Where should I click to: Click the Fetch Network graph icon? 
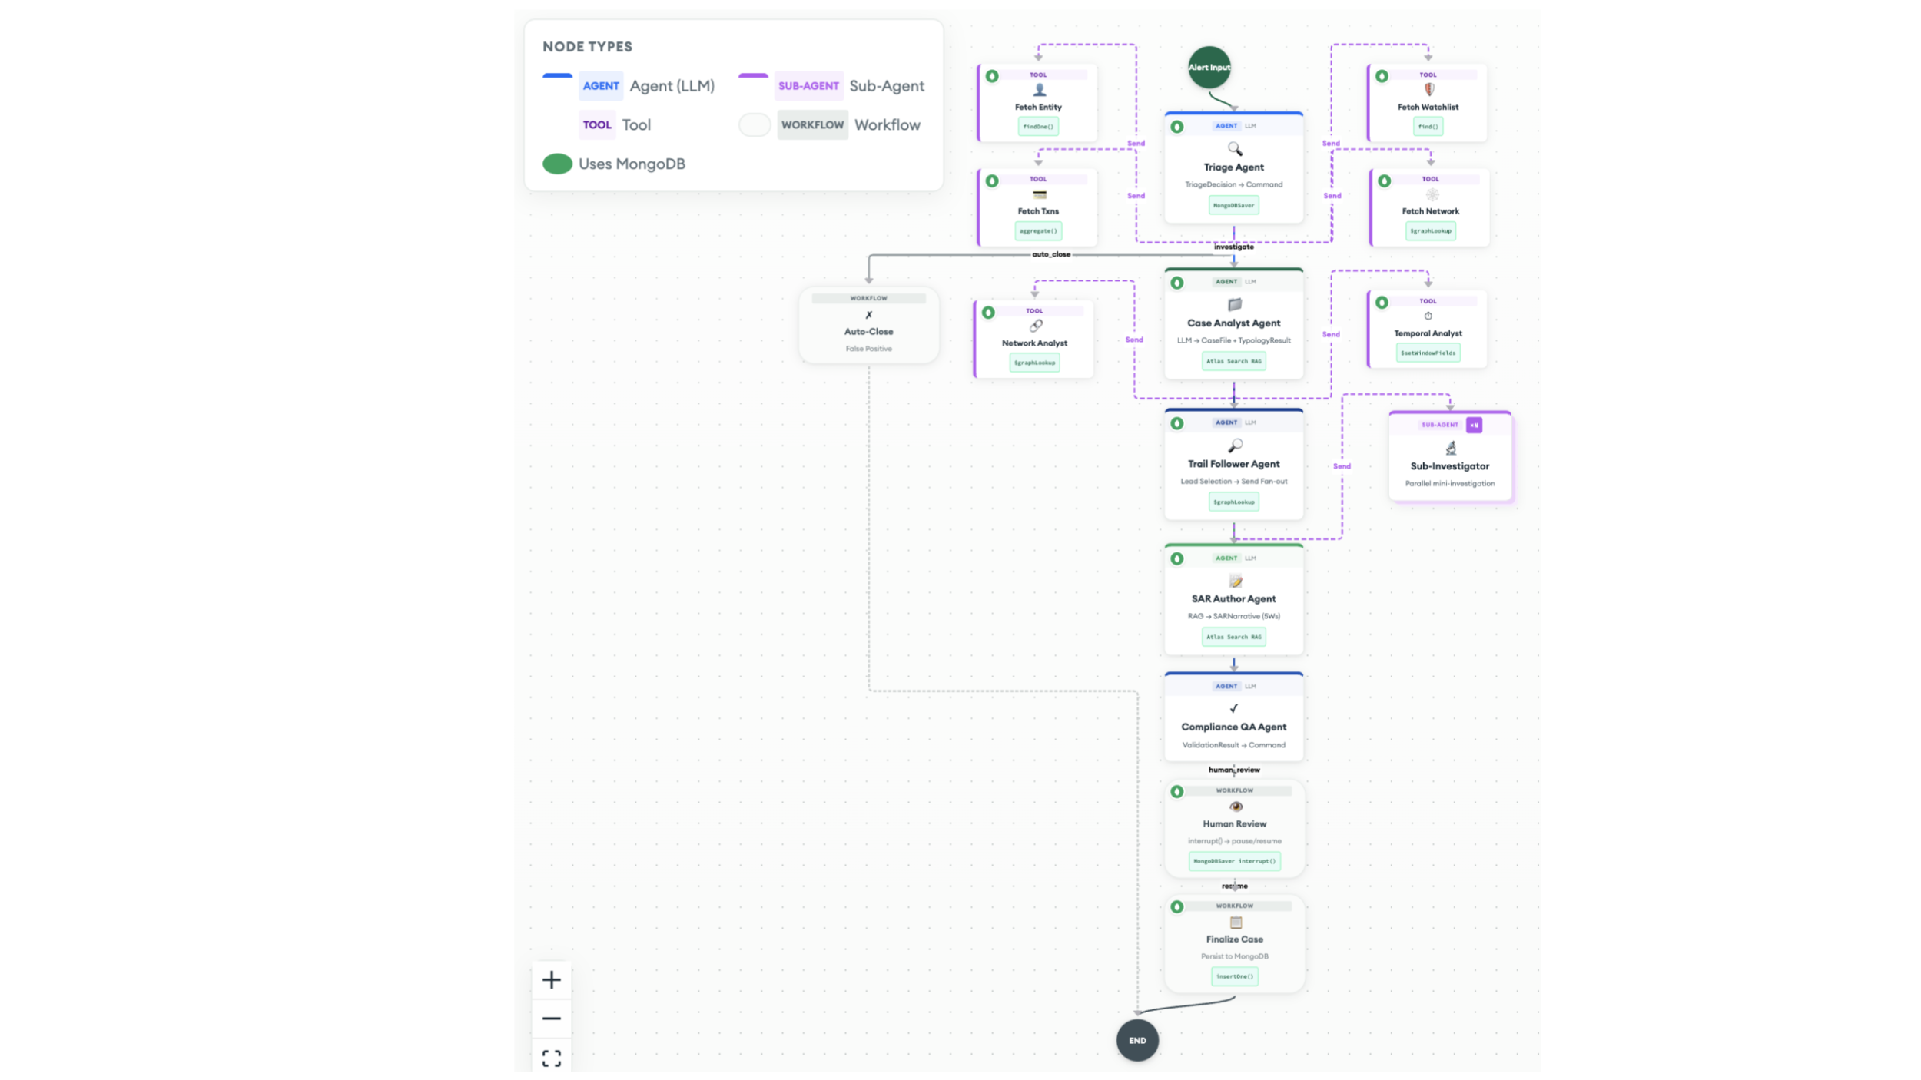[x=1432, y=194]
